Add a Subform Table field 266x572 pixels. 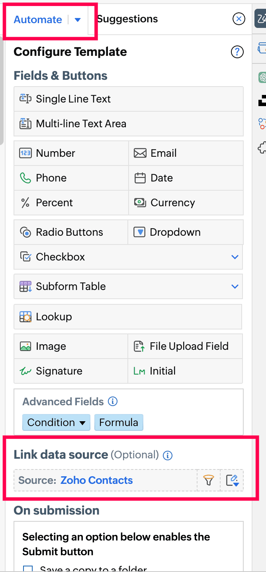[71, 286]
